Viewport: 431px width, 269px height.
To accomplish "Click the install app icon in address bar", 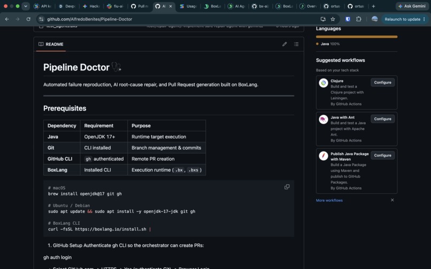I will (323, 19).
